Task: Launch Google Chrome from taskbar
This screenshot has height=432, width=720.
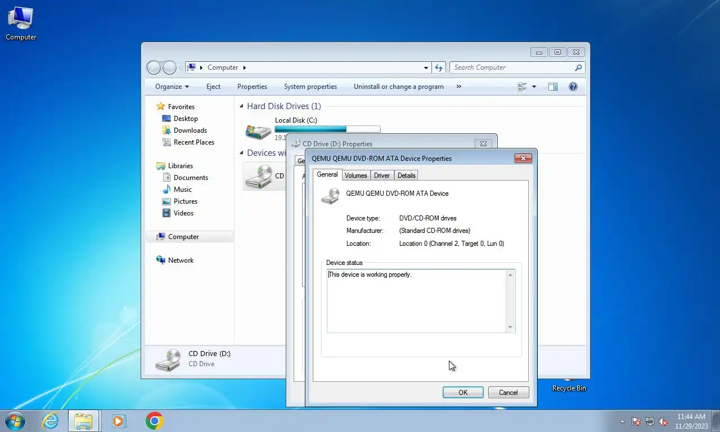Action: coord(154,421)
